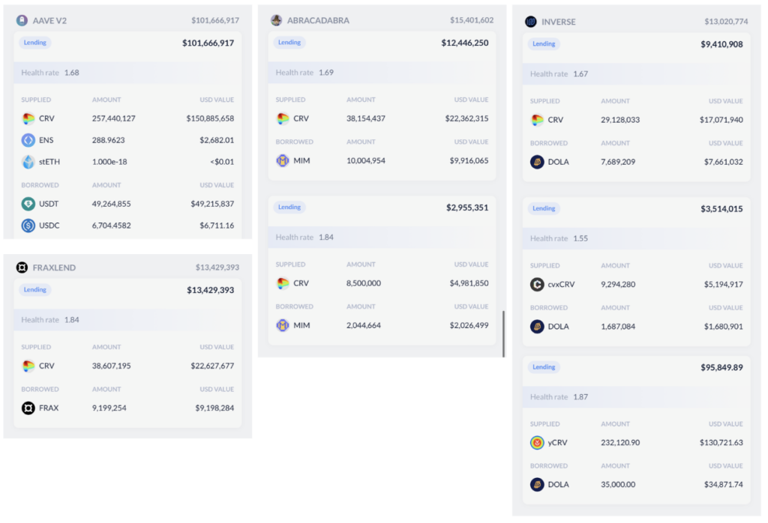Click the Aave V2 protocol logo
The height and width of the screenshot is (523, 768).
(22, 20)
